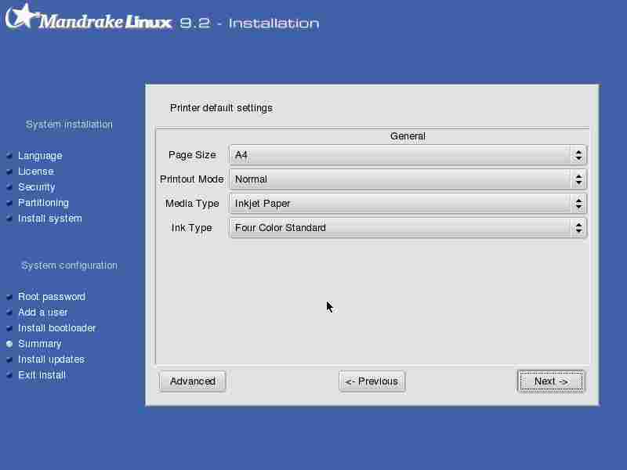Screen dimensions: 627x470
Task: Click the Security step in the sidebar
Action: click(37, 187)
